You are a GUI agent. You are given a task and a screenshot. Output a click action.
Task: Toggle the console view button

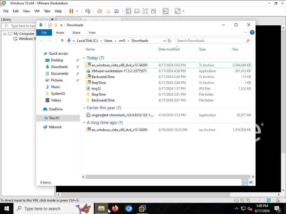pyautogui.click(x=166, y=11)
